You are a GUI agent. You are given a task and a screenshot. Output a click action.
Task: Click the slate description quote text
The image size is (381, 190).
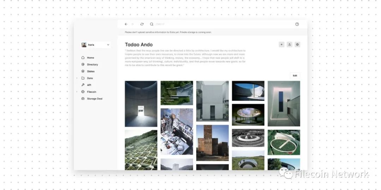point(186,58)
